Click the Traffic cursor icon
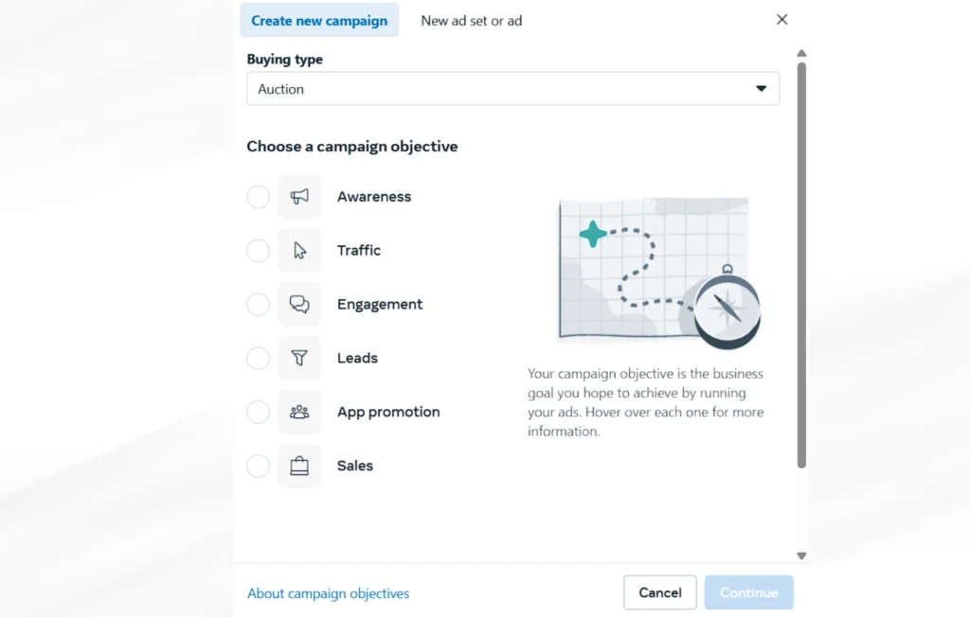Image resolution: width=970 pixels, height=617 pixels. point(299,251)
